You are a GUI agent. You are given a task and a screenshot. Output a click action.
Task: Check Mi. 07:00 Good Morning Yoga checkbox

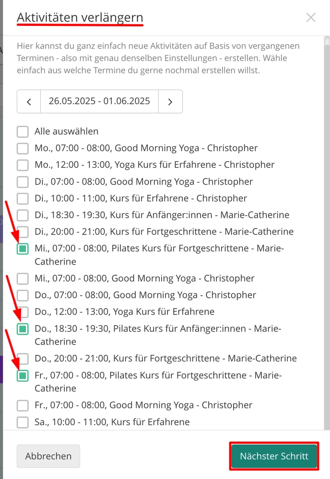tap(23, 279)
